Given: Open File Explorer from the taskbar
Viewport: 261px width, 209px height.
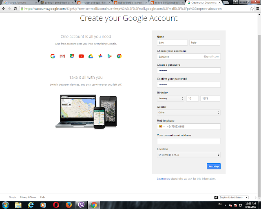Looking at the screenshot, I should [x=18, y=205].
